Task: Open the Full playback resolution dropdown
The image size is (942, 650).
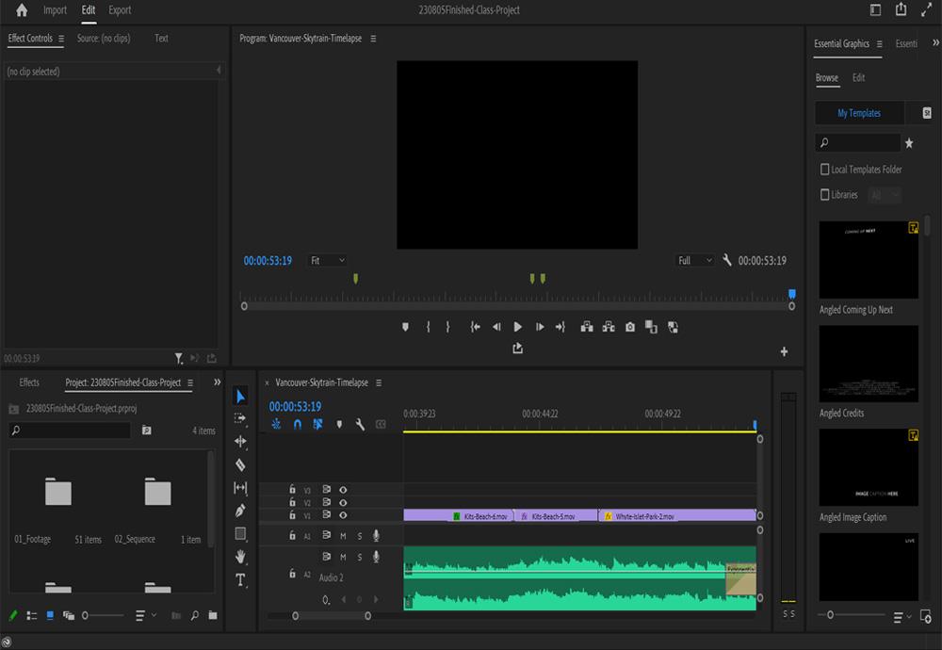Action: [694, 260]
